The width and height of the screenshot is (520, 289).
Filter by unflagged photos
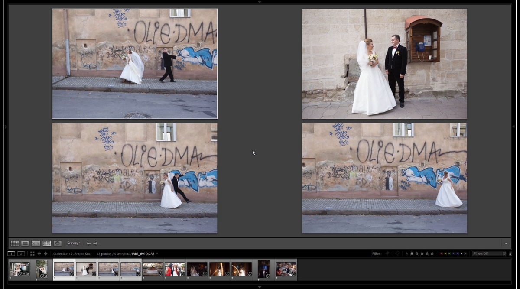(x=393, y=253)
